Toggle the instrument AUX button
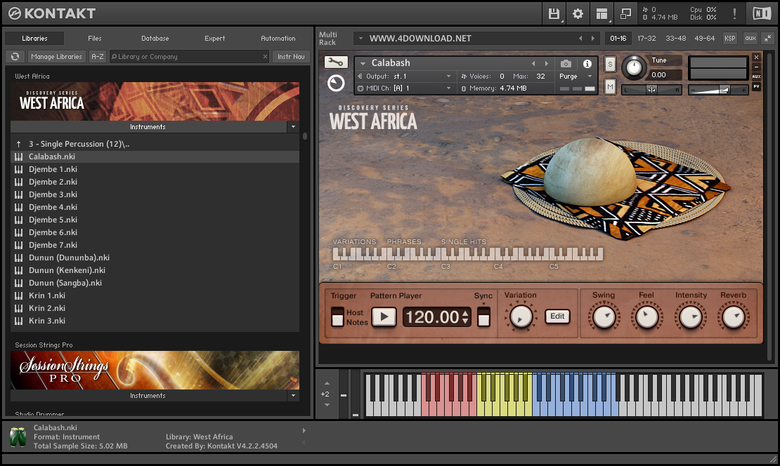This screenshot has height=466, width=780. (756, 76)
